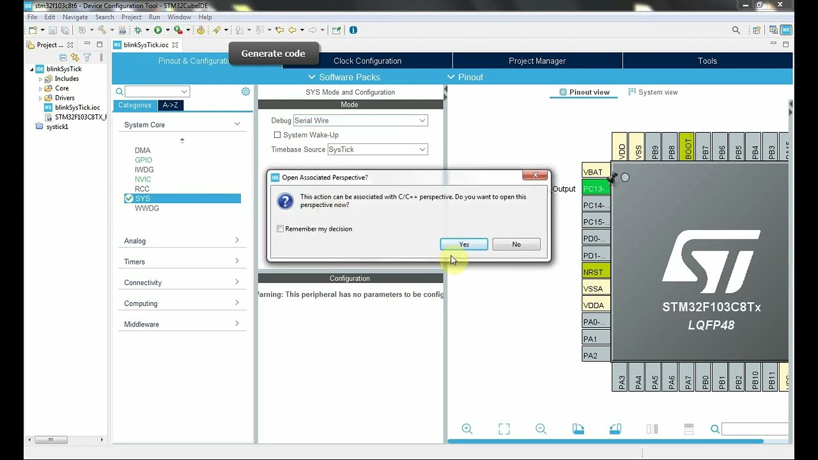Click the category settings gear icon
Screen dimensions: 818x460
tap(245, 92)
